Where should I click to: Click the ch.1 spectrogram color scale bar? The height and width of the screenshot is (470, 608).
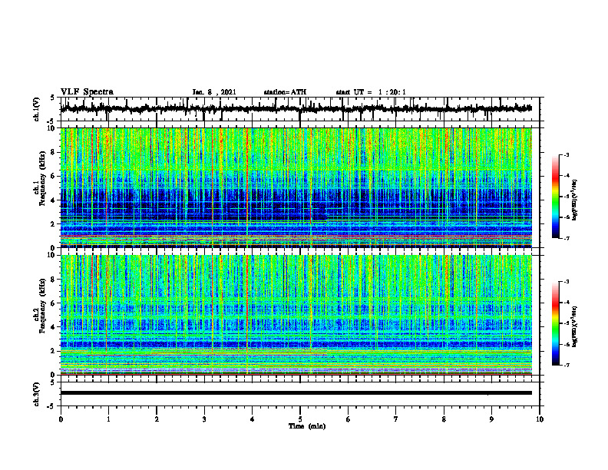(x=555, y=197)
